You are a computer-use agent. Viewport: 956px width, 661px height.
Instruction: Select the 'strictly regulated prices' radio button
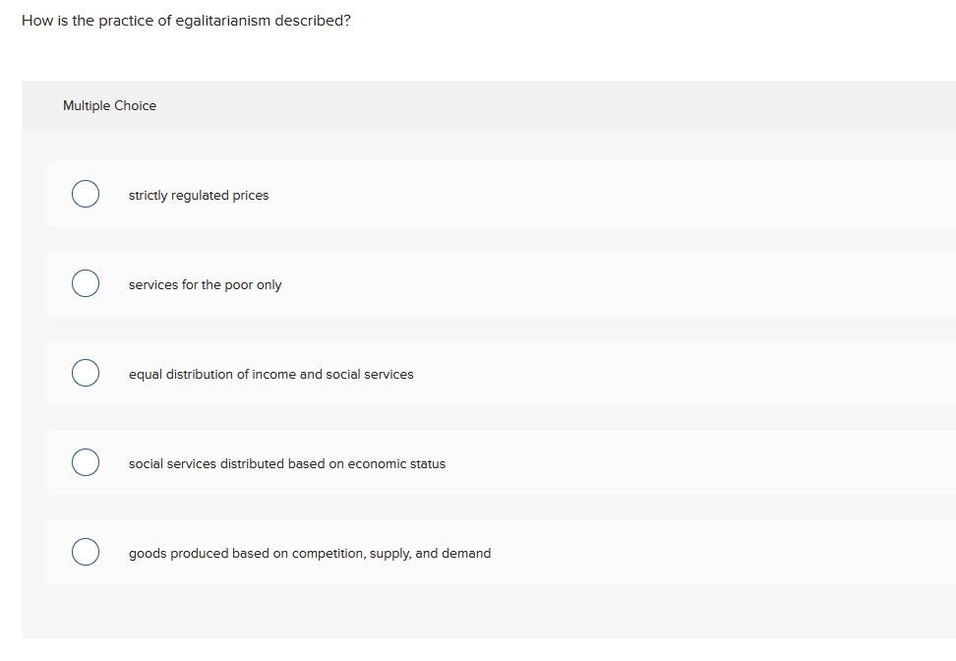click(x=86, y=194)
